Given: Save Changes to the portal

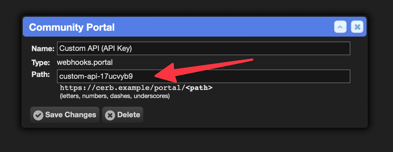Looking at the screenshot, I should [x=65, y=115].
